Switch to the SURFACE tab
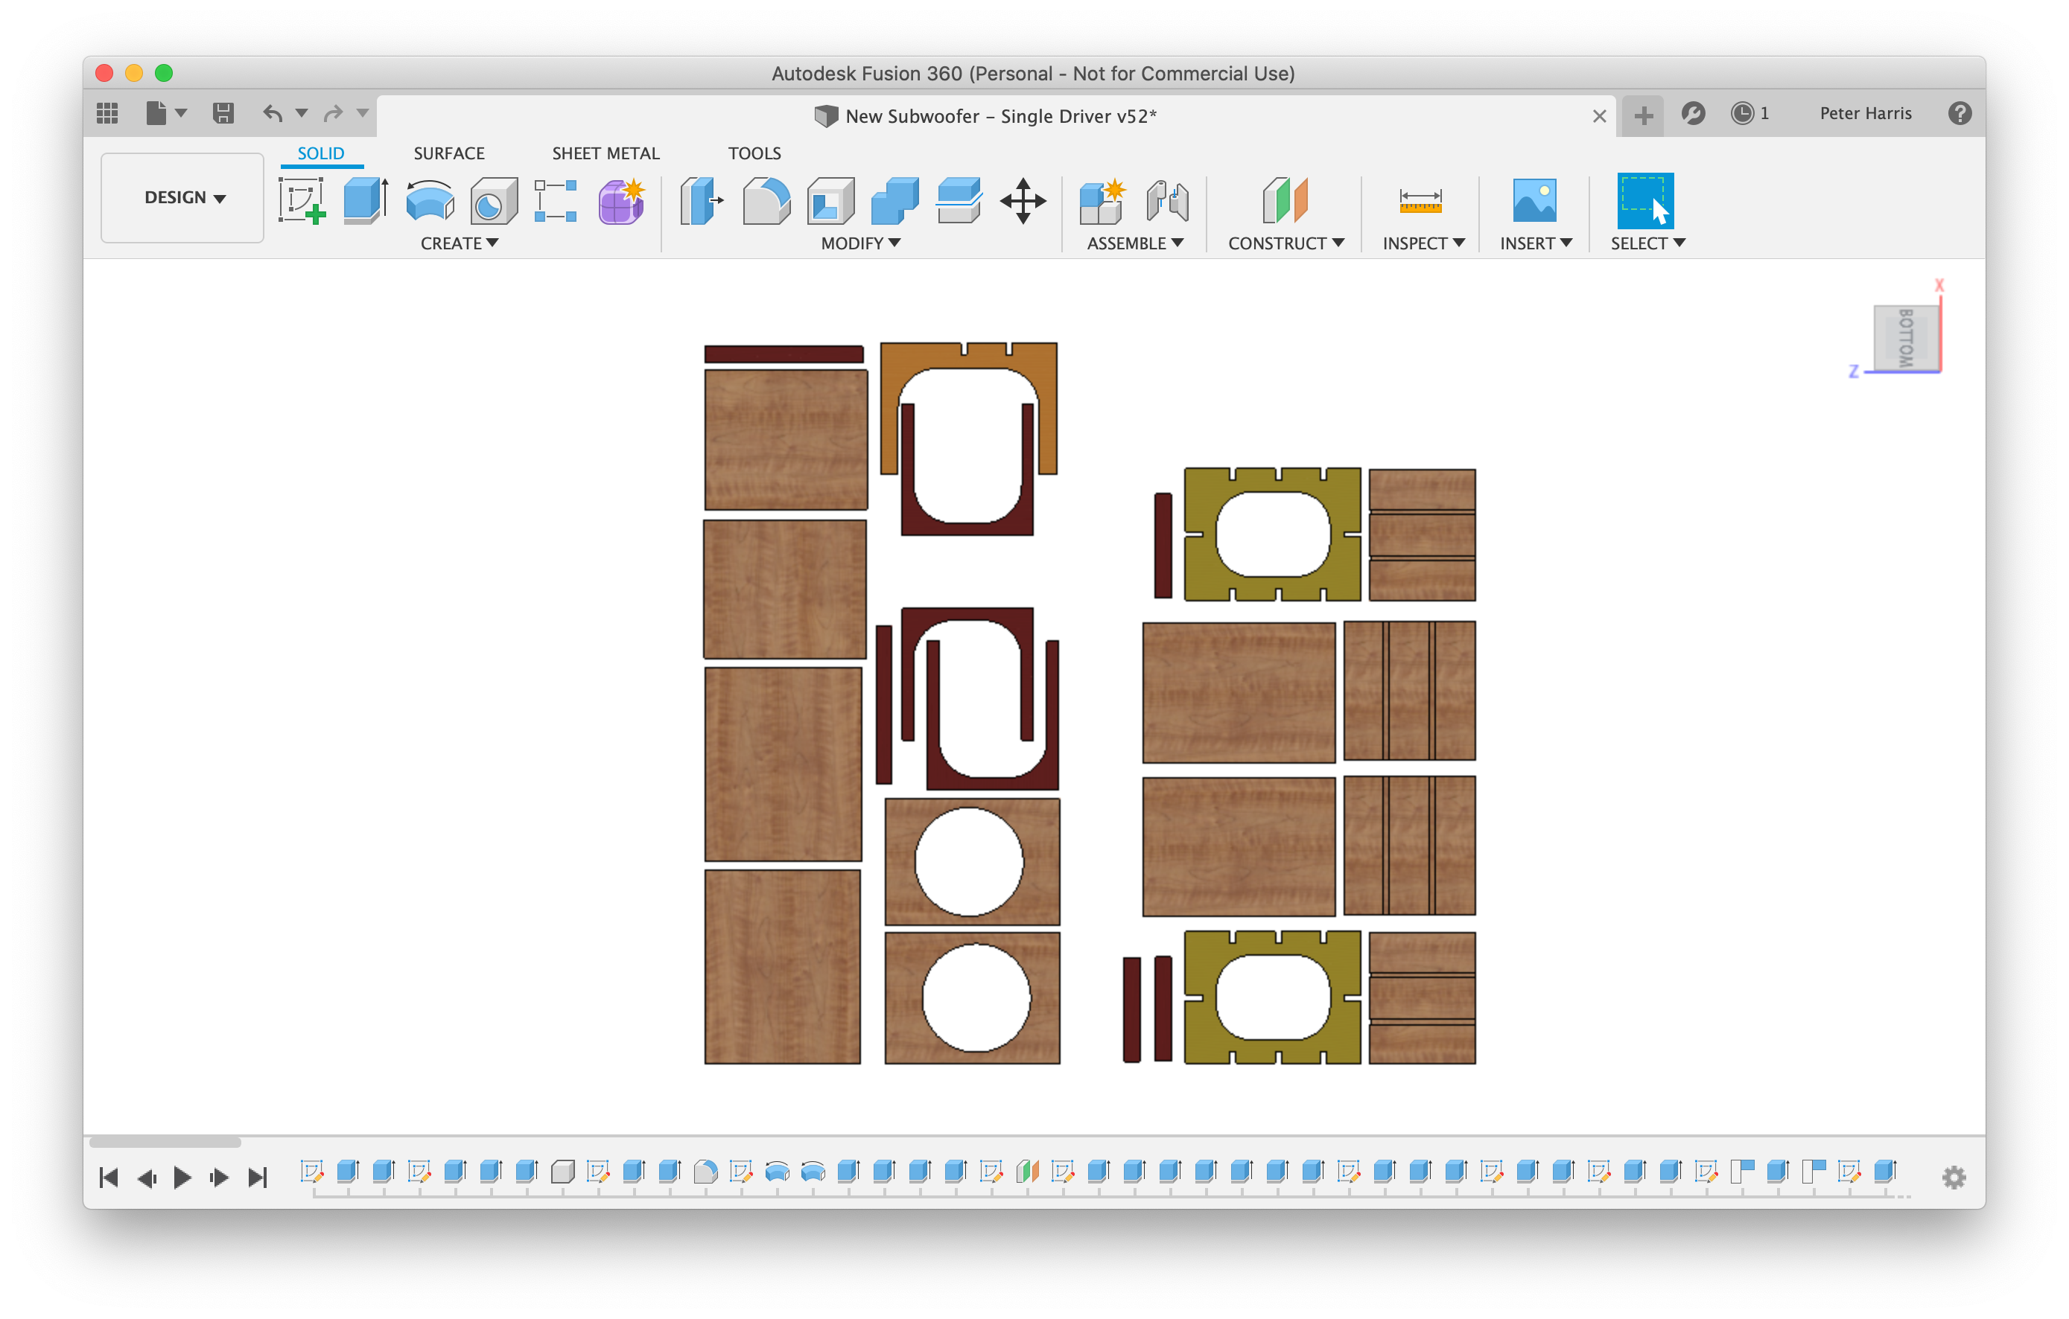The height and width of the screenshot is (1319, 2069). coord(448,153)
